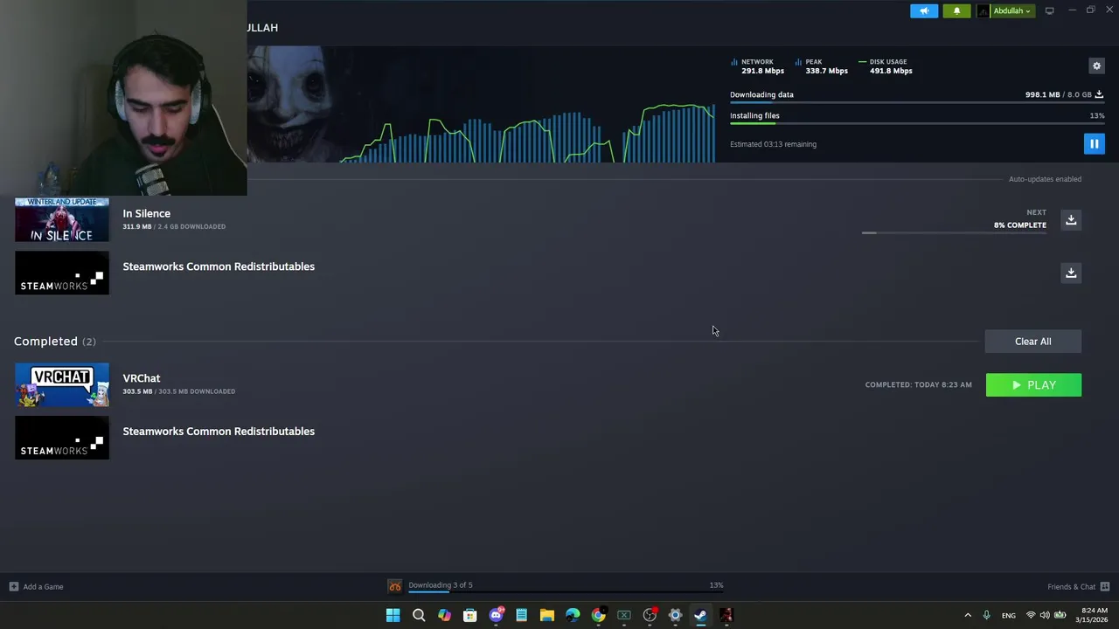Screen dimensions: 1119x629
Task: Click the DISK USAGE 491.8 Mbps stat
Action: click(886, 66)
